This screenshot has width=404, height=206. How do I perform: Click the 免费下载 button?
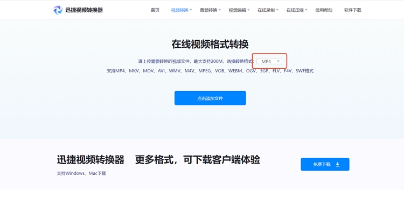[325, 164]
